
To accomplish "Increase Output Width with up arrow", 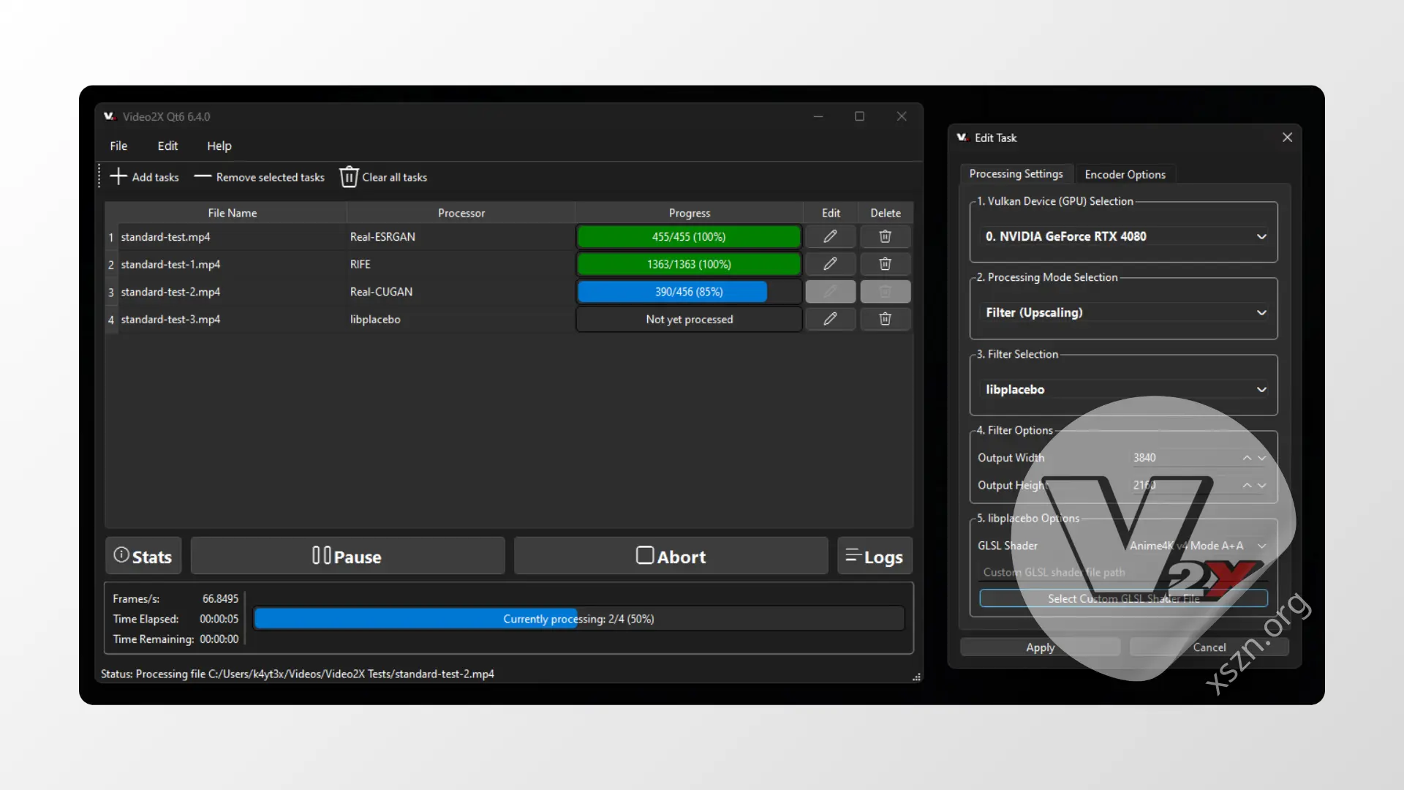I will [x=1247, y=457].
